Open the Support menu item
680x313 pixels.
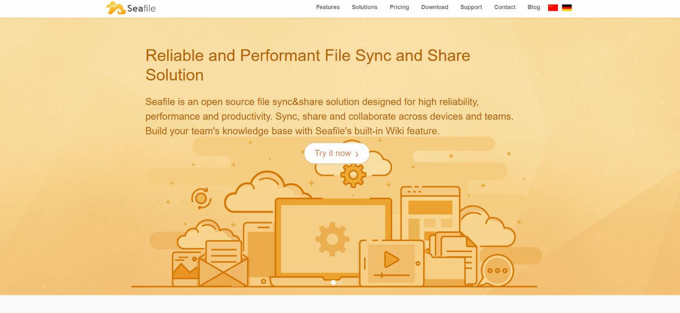point(471,7)
